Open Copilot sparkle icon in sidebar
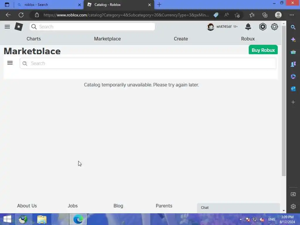 pyautogui.click(x=293, y=40)
